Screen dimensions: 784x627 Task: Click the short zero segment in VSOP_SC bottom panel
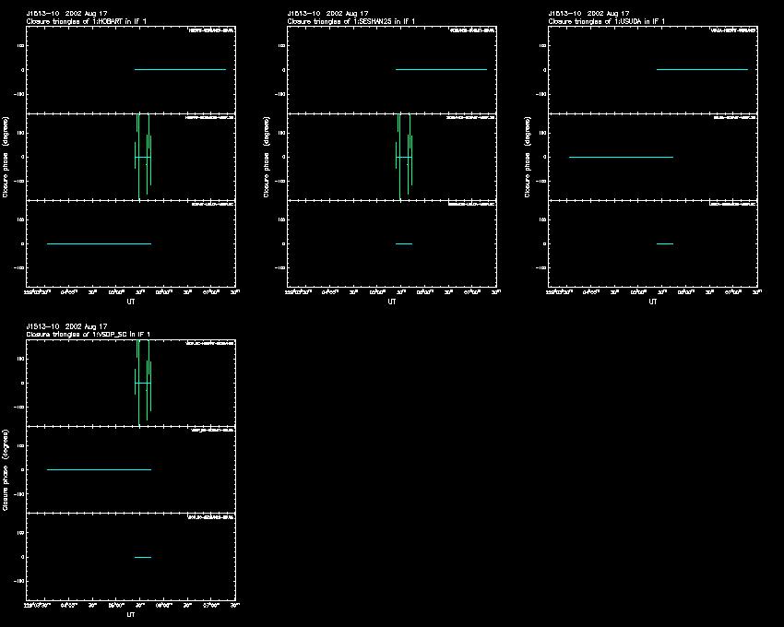pos(143,557)
